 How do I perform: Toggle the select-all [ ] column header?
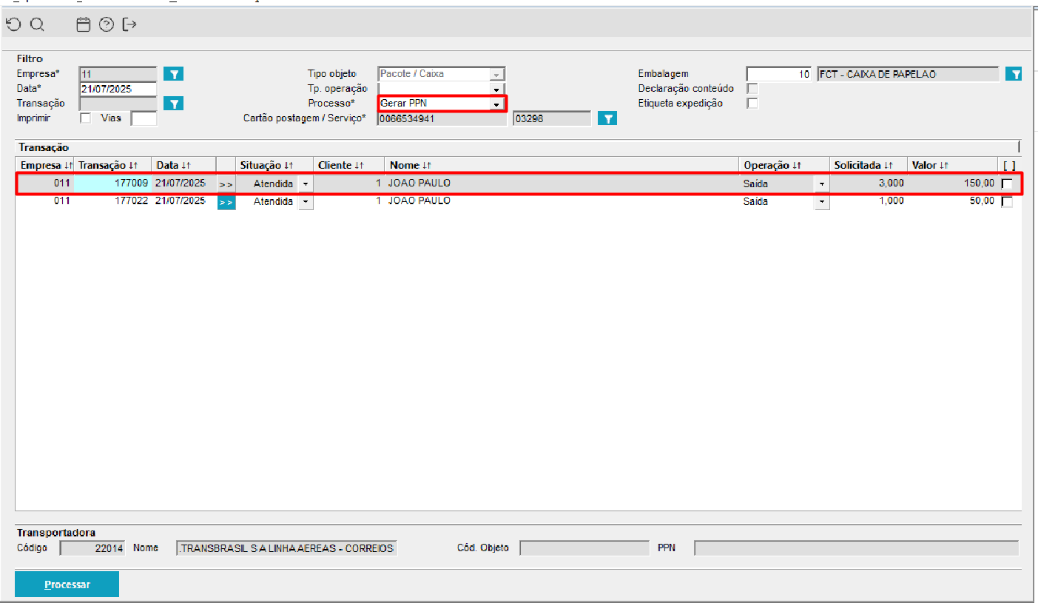pos(1008,165)
